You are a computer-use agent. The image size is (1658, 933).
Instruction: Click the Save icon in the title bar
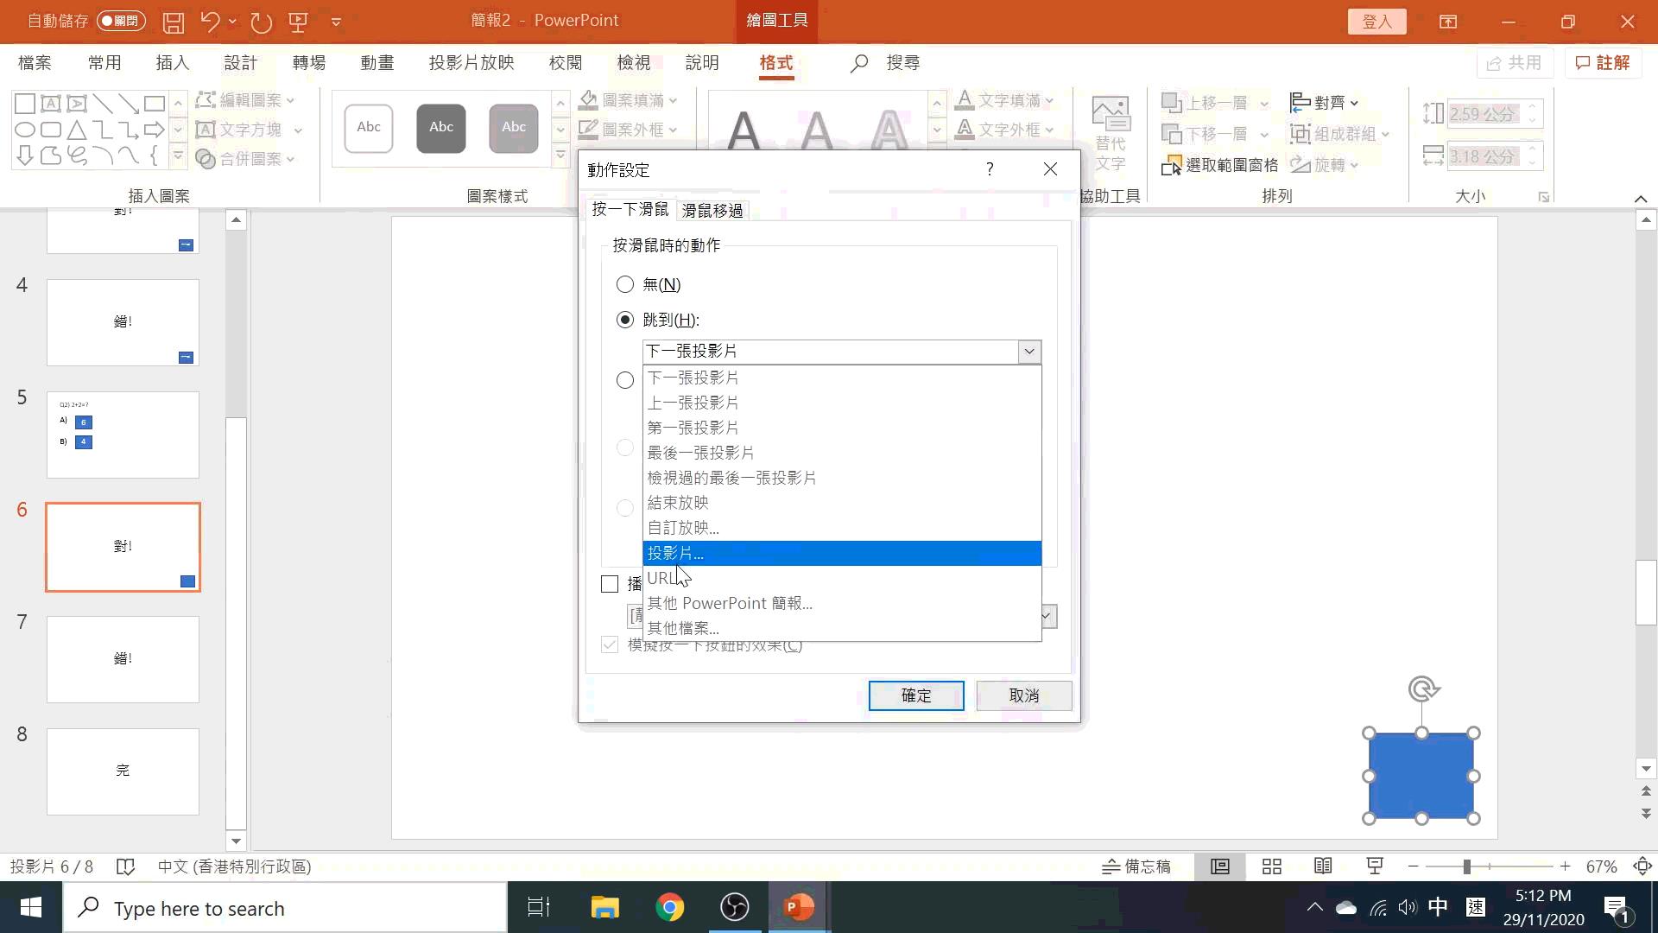[174, 22]
